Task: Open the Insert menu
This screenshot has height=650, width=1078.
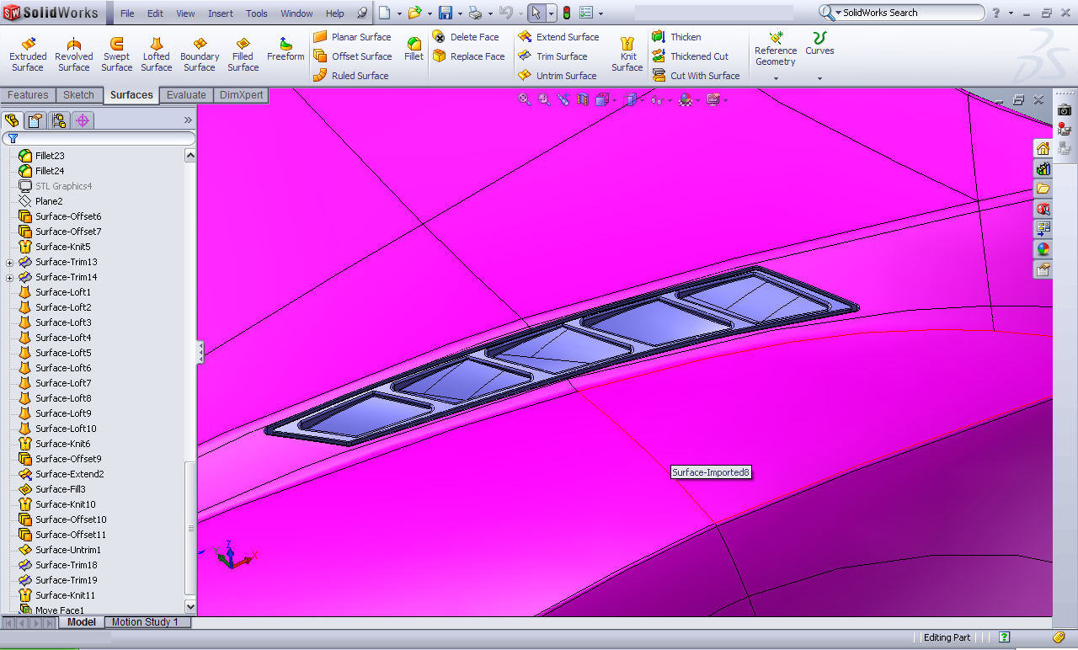Action: [x=221, y=13]
